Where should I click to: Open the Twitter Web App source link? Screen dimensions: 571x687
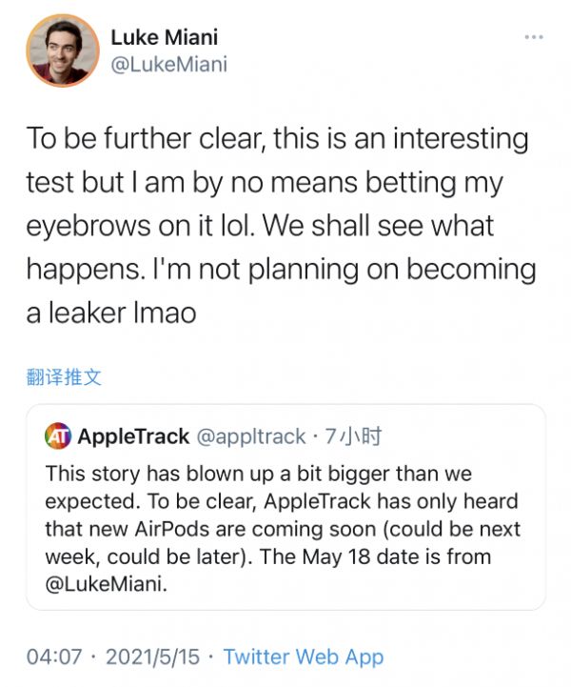pos(303,657)
